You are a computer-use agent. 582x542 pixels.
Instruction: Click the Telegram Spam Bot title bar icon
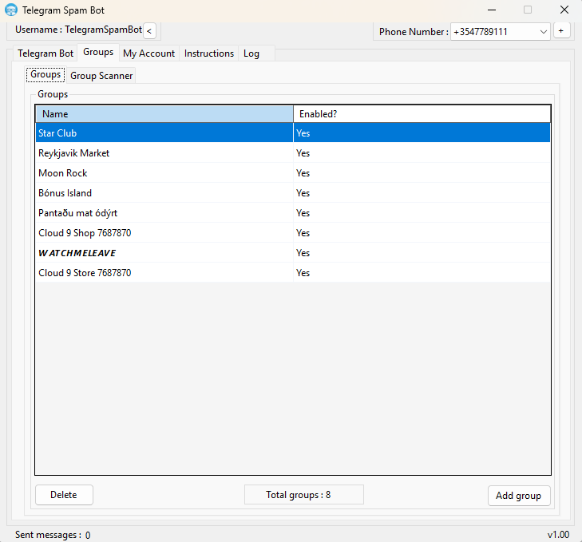[x=11, y=10]
